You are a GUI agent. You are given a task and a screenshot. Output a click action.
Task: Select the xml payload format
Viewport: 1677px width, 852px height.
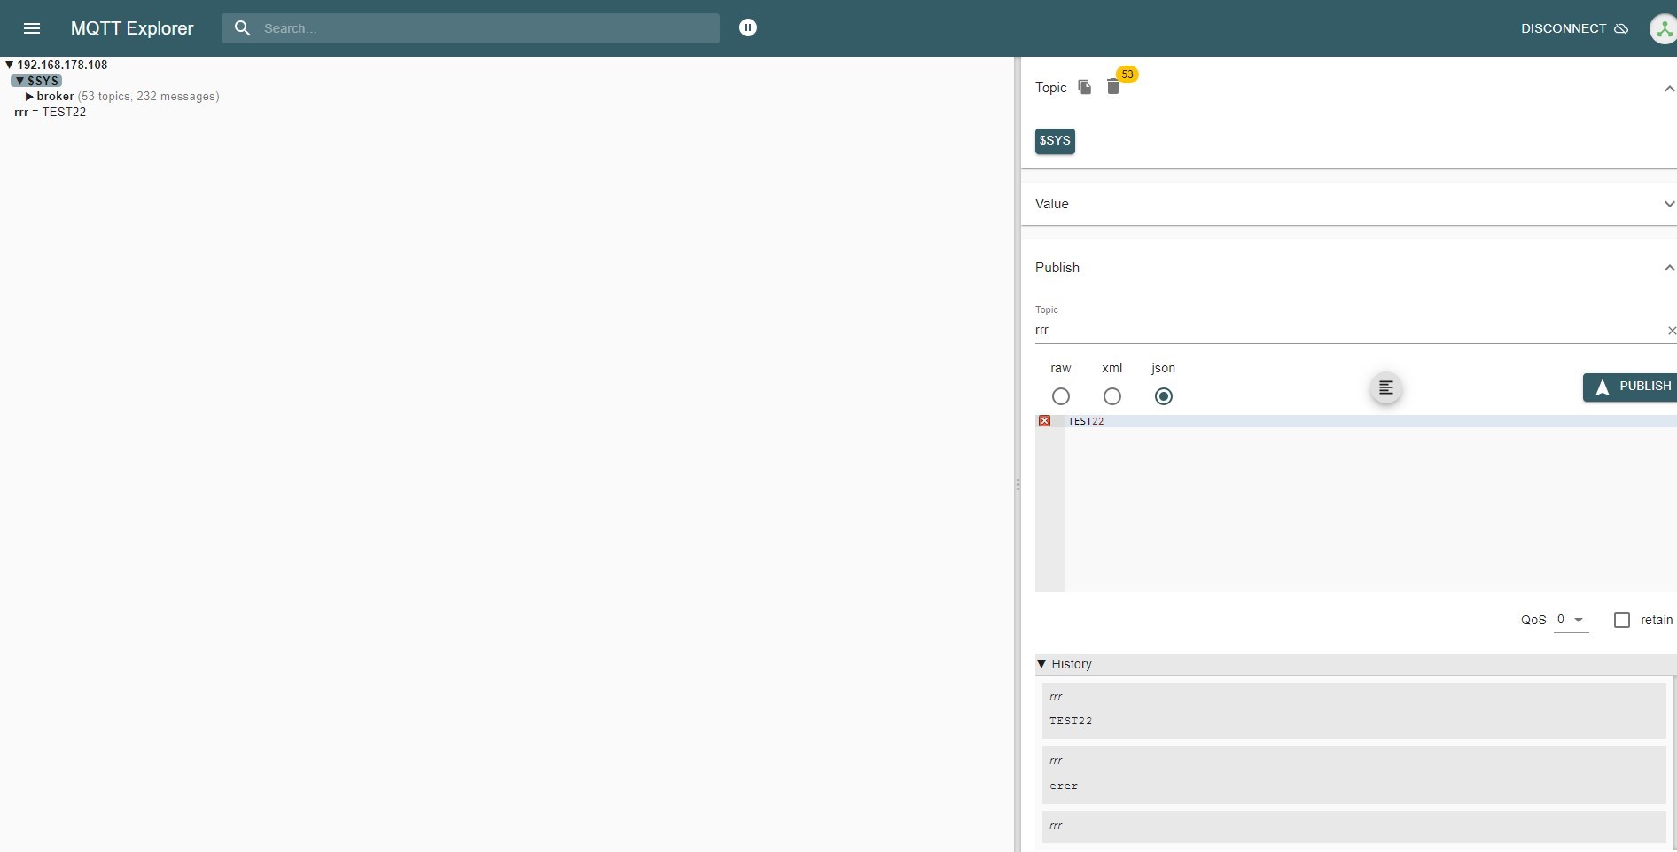tap(1112, 396)
